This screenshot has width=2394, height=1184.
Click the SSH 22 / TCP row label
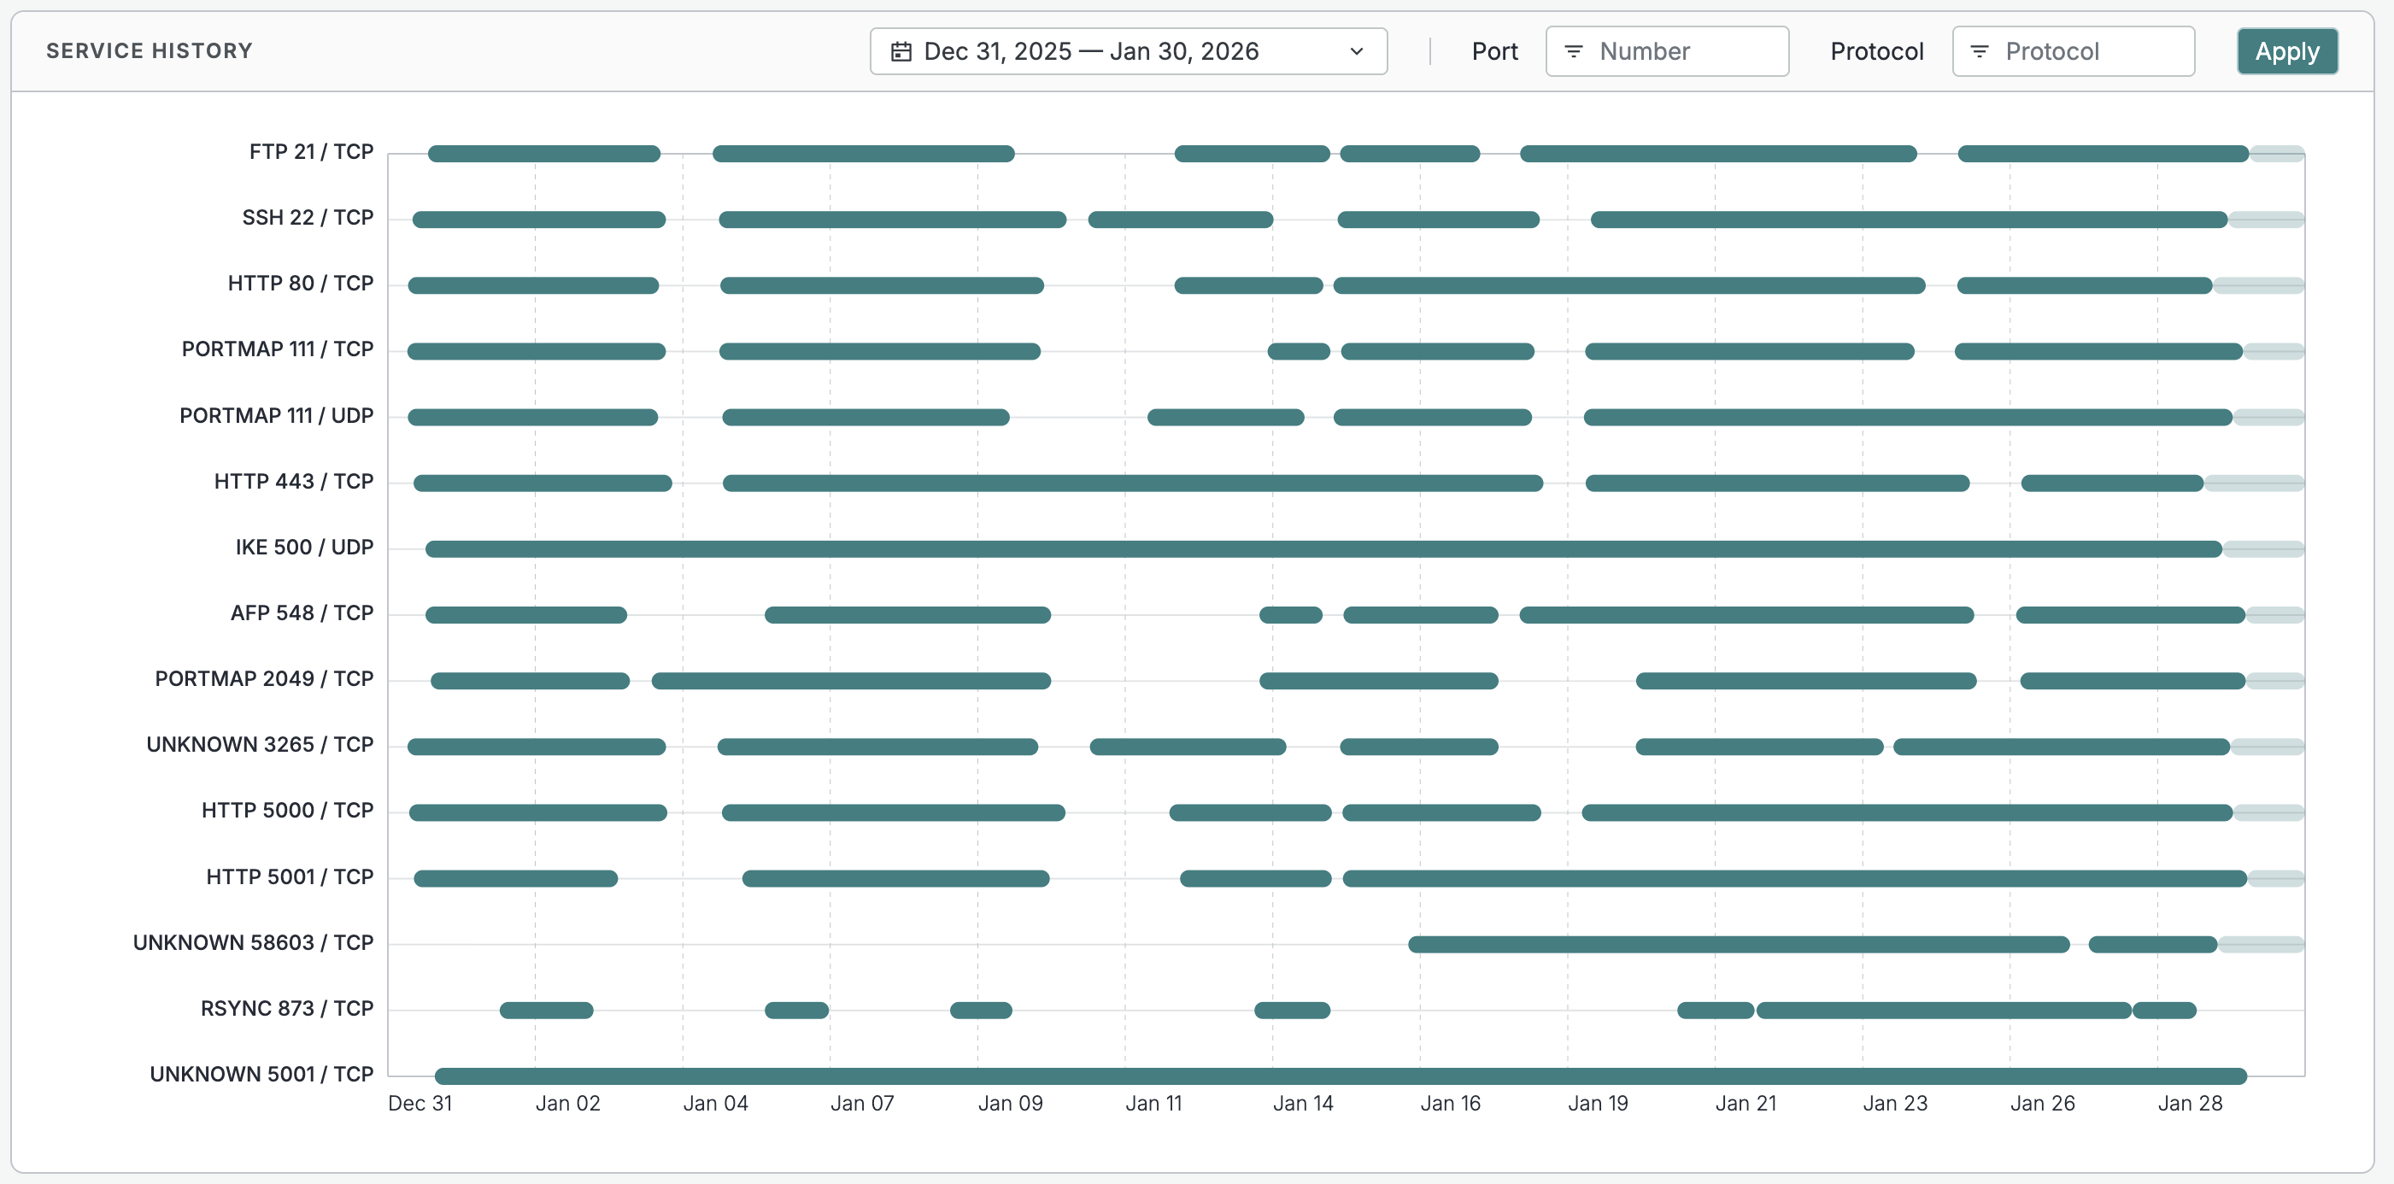(307, 218)
